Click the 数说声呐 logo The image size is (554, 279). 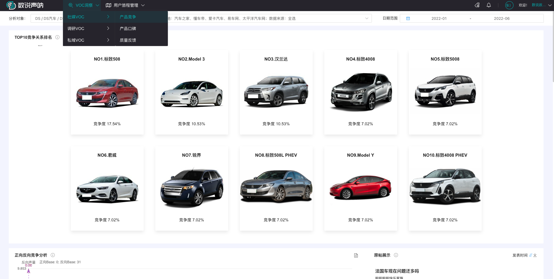[25, 5]
